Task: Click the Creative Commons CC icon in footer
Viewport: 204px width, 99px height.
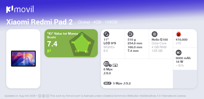Action: click(x=40, y=96)
